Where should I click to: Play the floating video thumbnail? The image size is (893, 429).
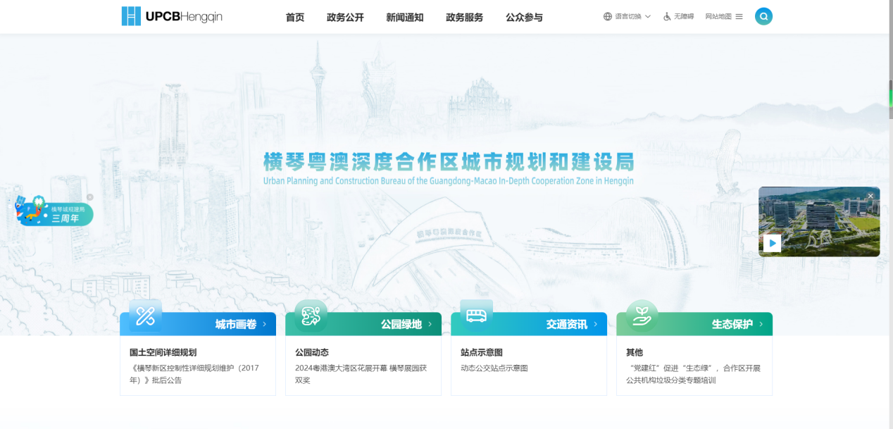[772, 243]
